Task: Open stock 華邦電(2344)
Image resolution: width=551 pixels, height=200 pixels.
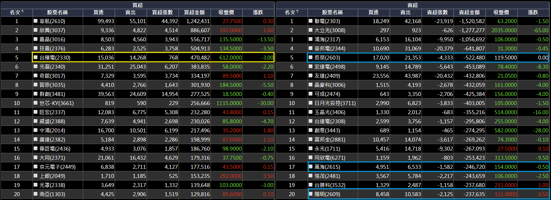Action: (330, 48)
